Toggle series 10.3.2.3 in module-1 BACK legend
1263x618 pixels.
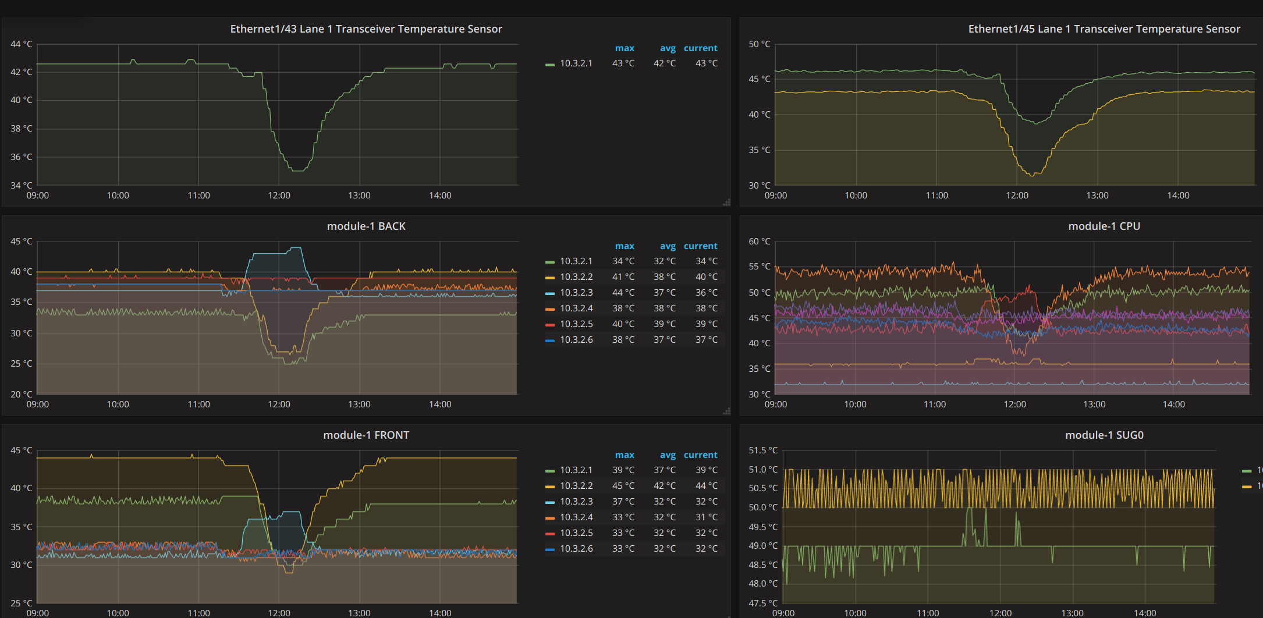tap(576, 293)
